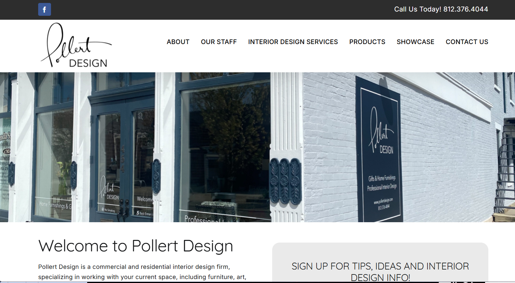Click the intro paragraph about Pollert Design
Viewport: 515px width, 283px height.
coord(142,272)
